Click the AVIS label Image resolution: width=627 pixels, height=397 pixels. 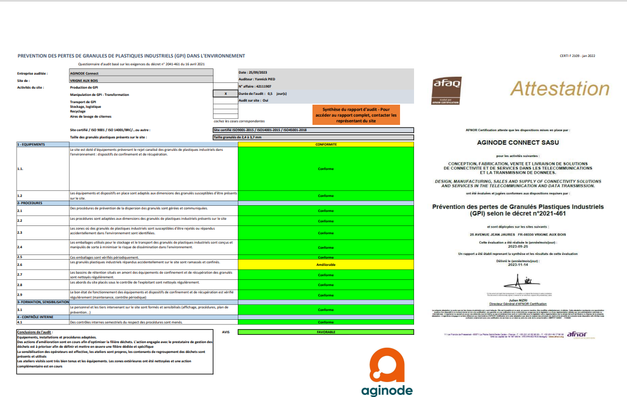coord(225,332)
